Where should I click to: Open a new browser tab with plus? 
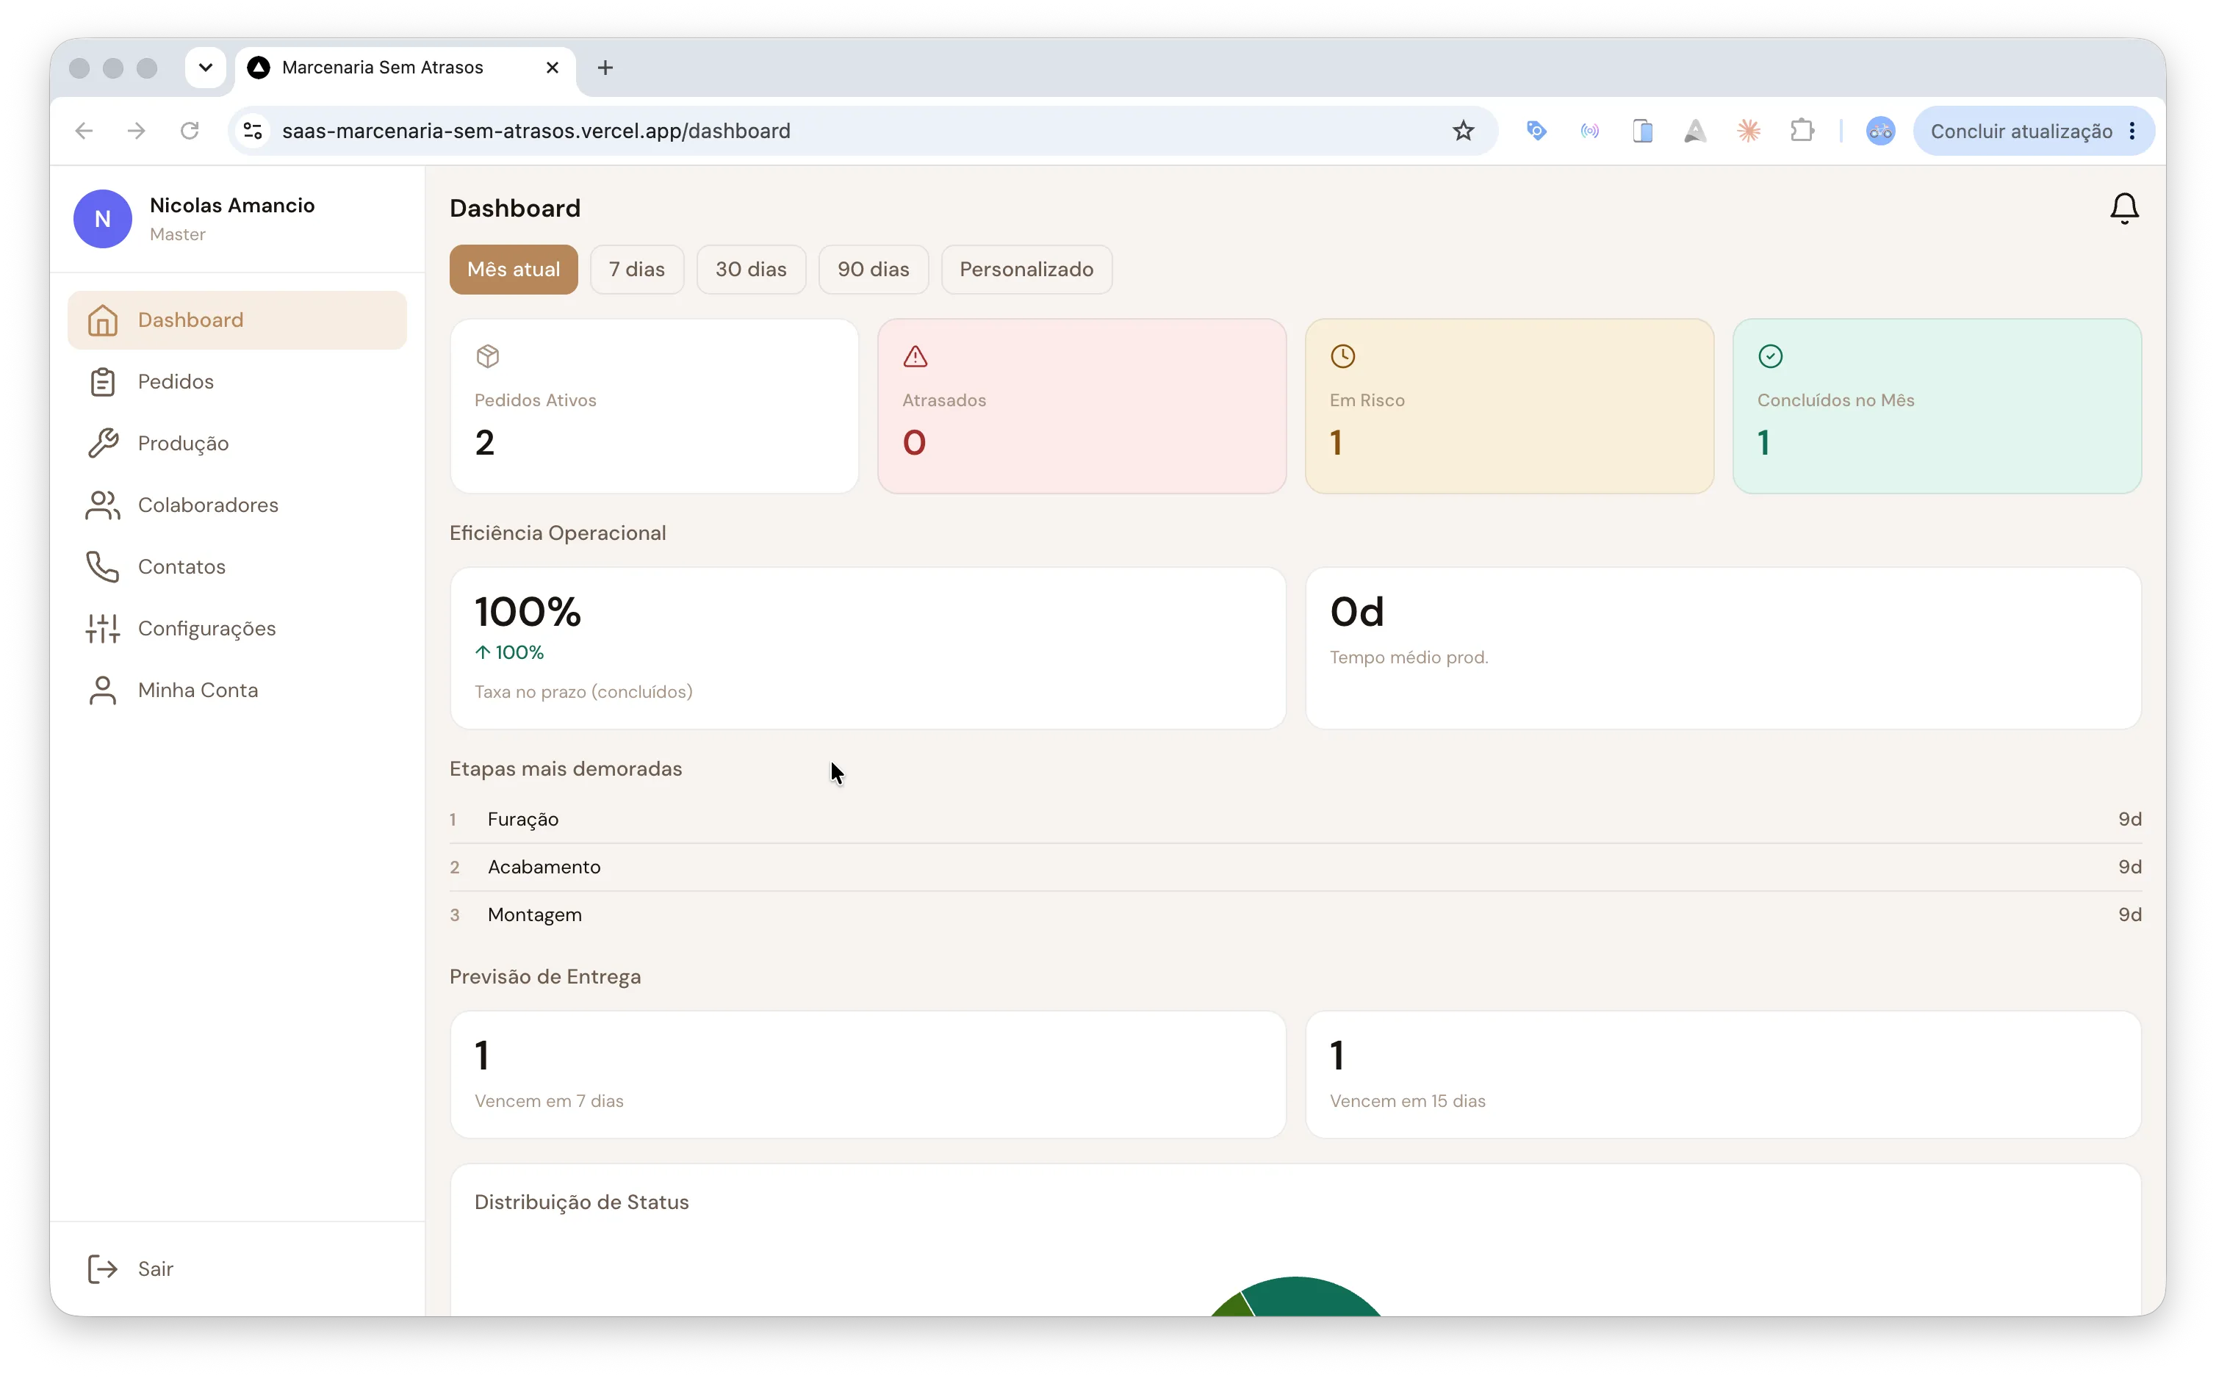[x=605, y=68]
